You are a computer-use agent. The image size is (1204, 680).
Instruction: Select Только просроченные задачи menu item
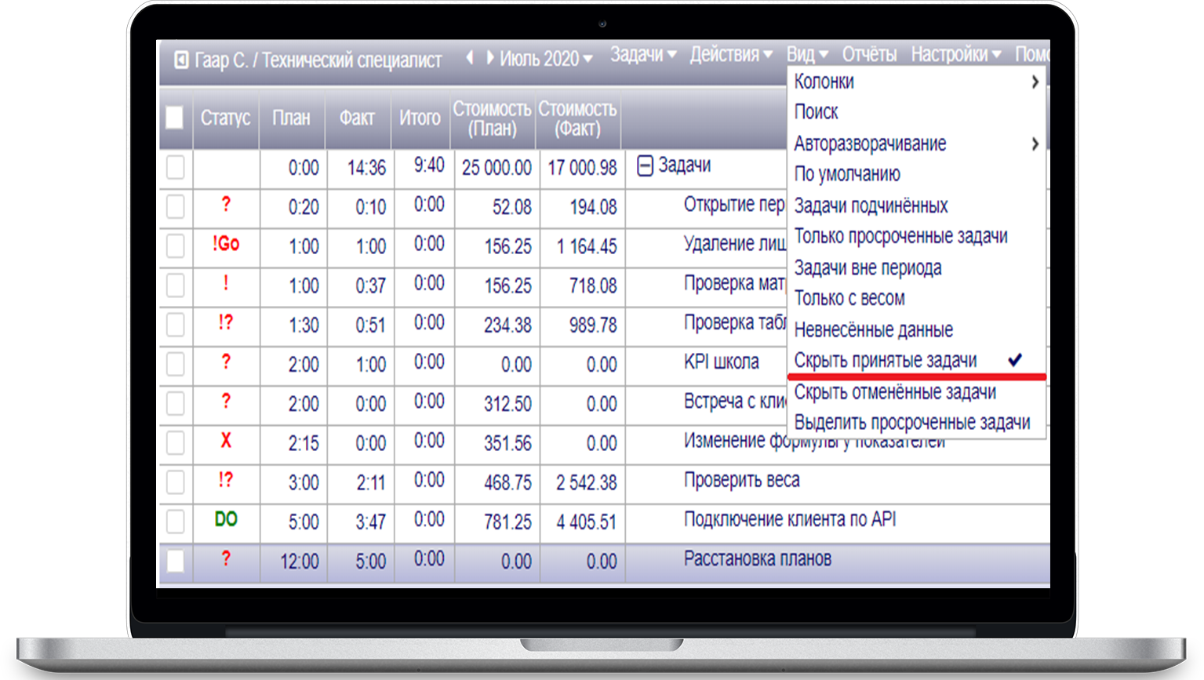point(900,236)
